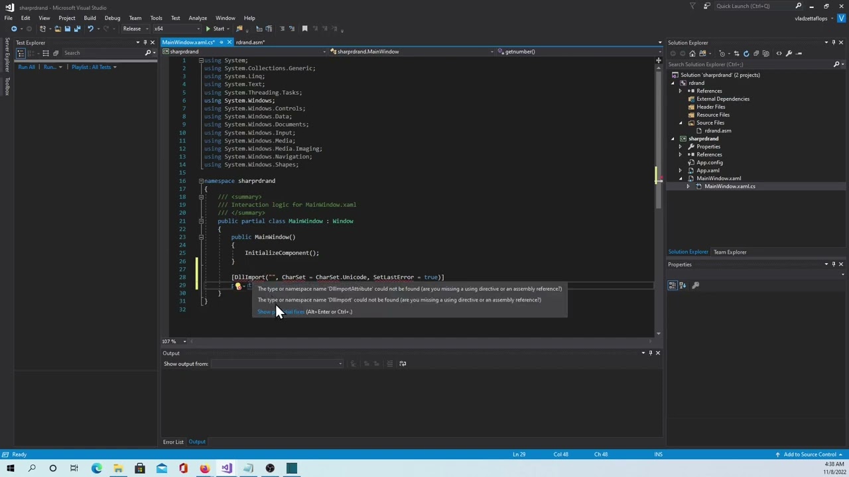
Task: Pin the MainWindow.xaml.cs tab
Action: click(222, 42)
